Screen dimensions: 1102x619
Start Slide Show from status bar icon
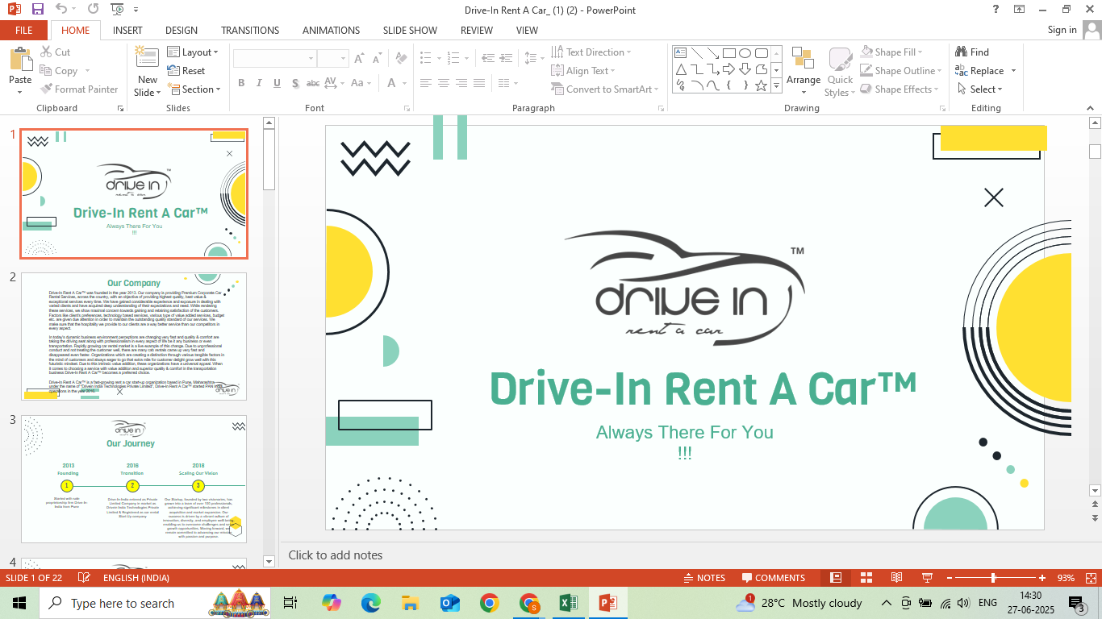tap(927, 578)
